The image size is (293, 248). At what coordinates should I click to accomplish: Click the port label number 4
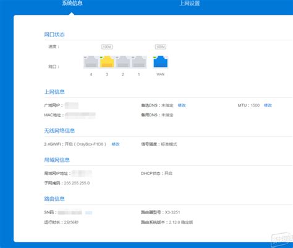point(91,74)
